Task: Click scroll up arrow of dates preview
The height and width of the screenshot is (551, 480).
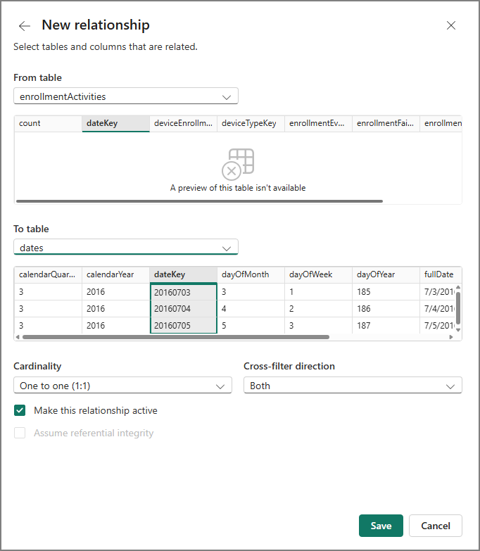Action: pyautogui.click(x=458, y=287)
